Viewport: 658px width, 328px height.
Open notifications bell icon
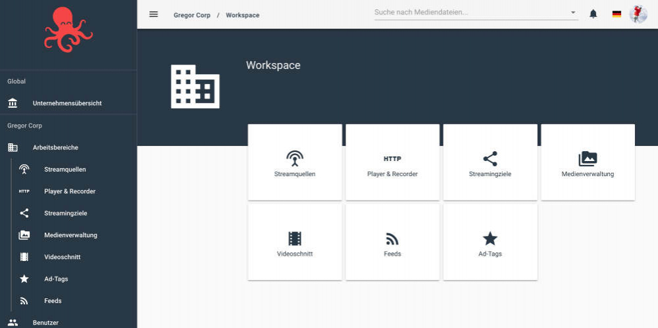(x=593, y=14)
